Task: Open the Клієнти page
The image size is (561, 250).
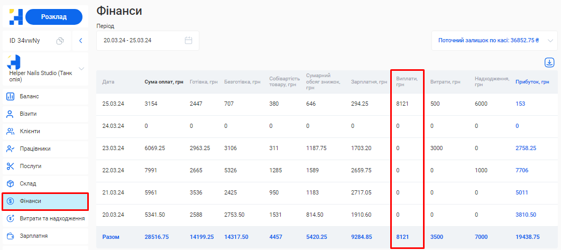Action: tap(30, 131)
